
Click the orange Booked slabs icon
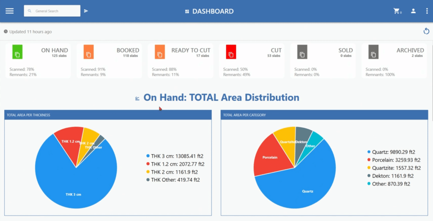click(x=88, y=52)
